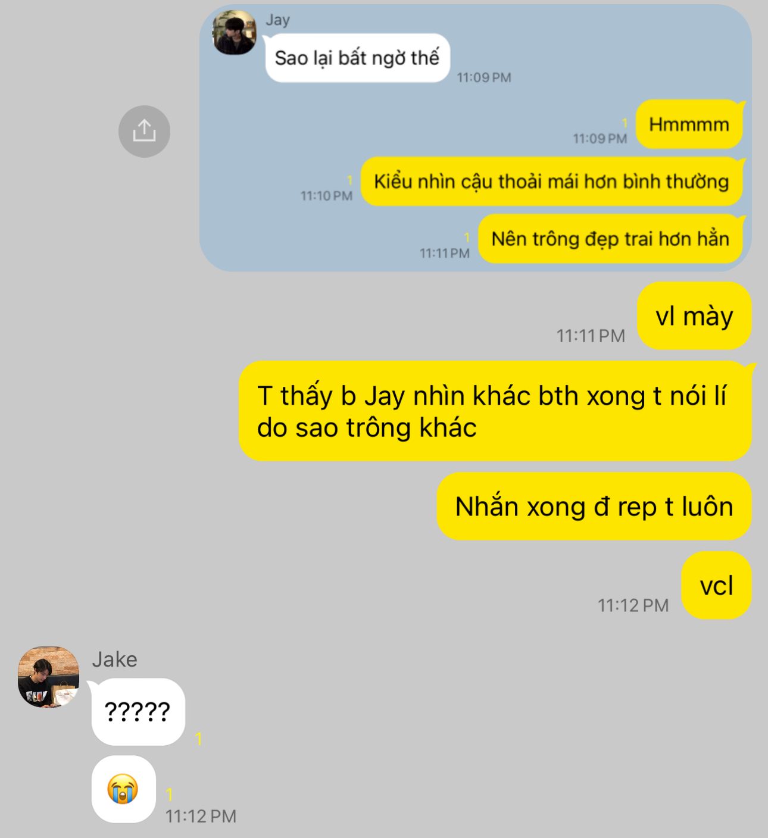Tap the 'vl mày' message bubble
Viewport: 768px width, 838px height.
coord(694,316)
